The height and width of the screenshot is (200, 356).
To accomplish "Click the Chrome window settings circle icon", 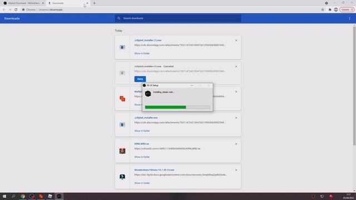I will 327,3.
